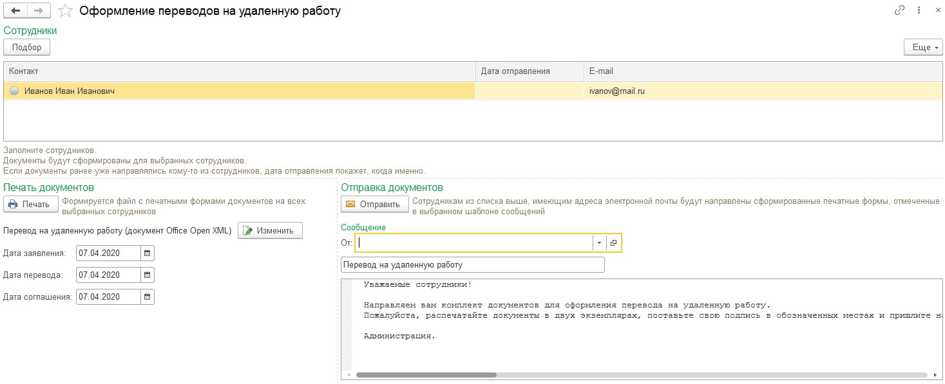Open the calendar for Дата заявления
This screenshot has width=945, height=384.
tap(147, 253)
